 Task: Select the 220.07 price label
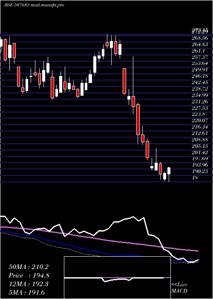(x=199, y=121)
